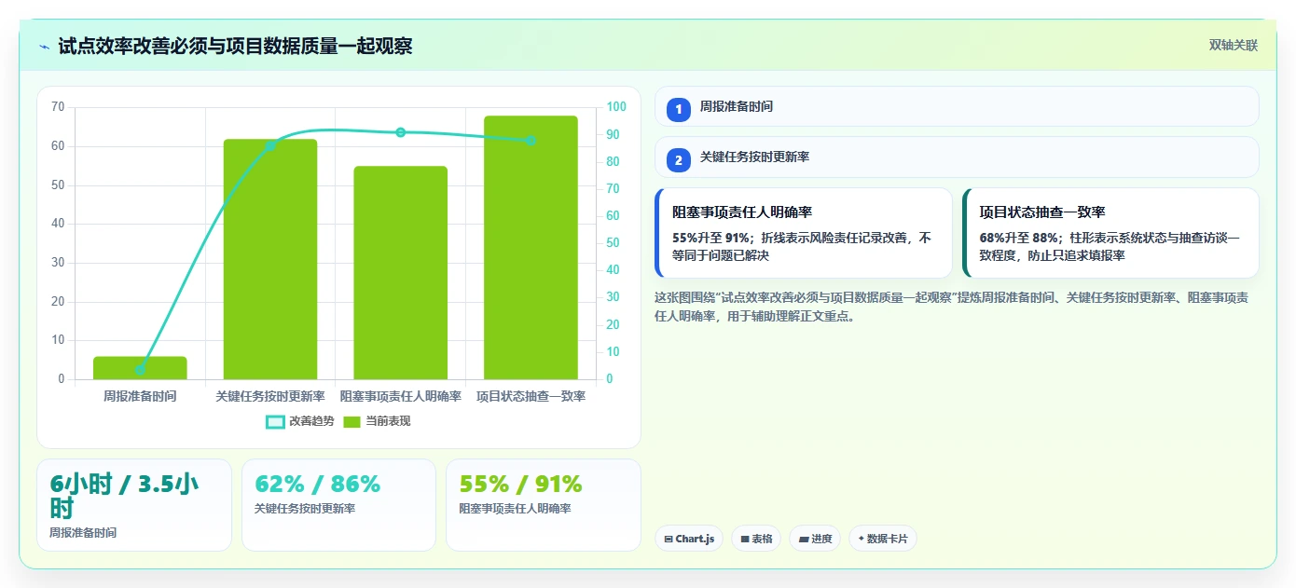The image size is (1296, 588).
Task: Click the icon inside 进度 chip
Action: point(804,539)
